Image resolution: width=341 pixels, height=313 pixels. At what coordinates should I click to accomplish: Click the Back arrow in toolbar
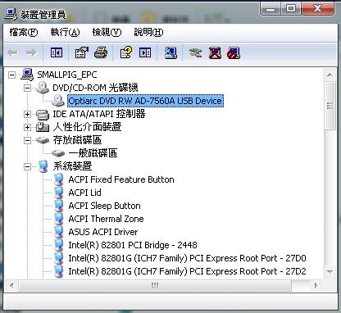point(13,52)
